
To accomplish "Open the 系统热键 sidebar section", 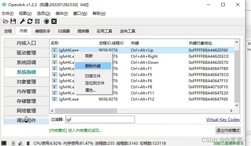I will 26,72.
